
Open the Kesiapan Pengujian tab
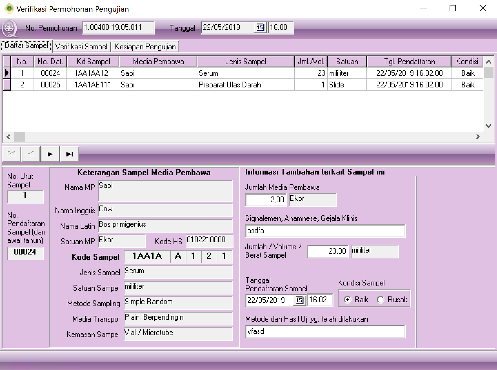(x=145, y=47)
